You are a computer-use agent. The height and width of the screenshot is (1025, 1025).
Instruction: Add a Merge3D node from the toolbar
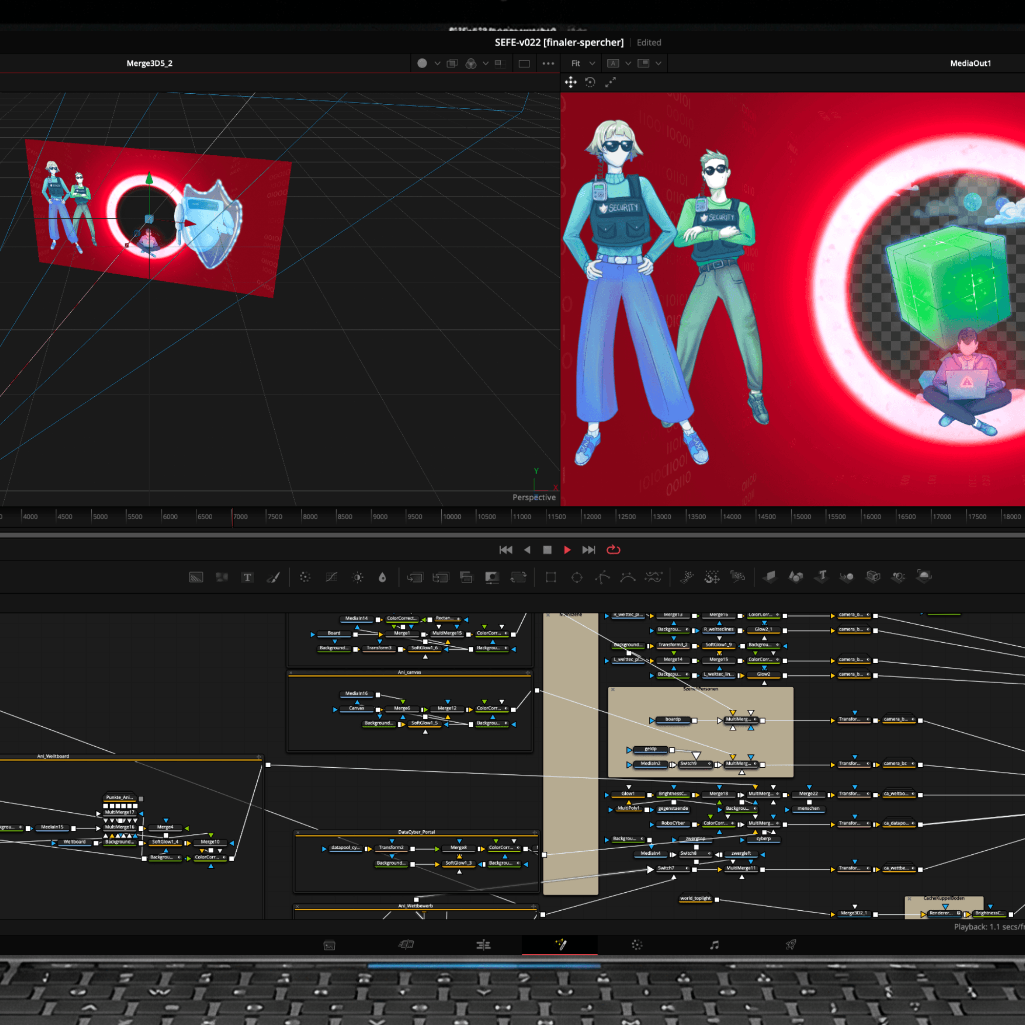847,577
